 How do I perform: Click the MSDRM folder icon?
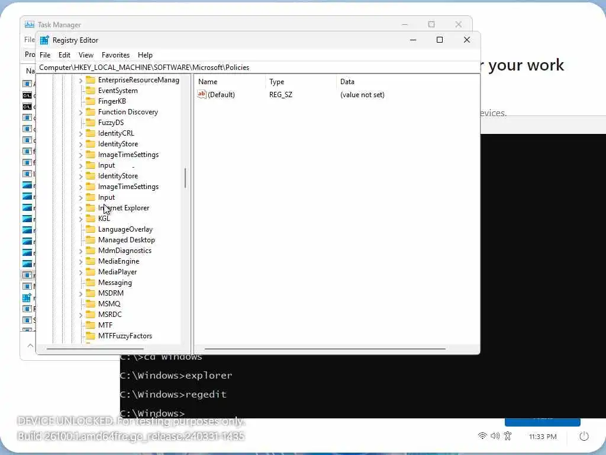click(91, 293)
